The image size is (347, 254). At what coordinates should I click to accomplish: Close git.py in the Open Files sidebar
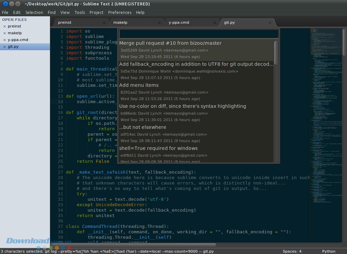coord(4,47)
